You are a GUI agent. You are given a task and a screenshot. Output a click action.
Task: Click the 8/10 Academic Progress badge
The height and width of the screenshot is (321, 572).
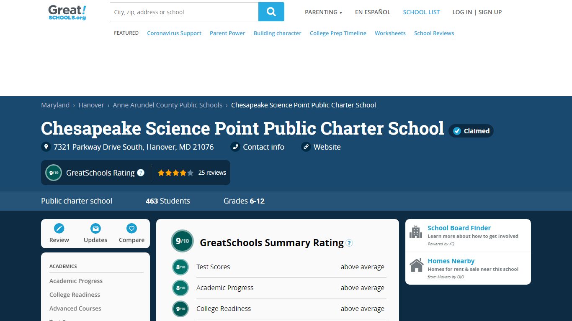180,288
